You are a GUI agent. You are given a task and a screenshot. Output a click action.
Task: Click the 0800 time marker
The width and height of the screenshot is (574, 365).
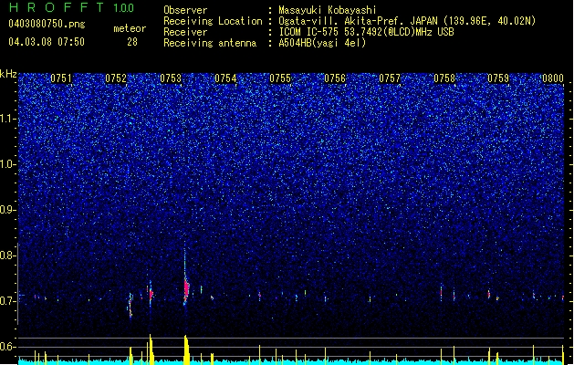tap(553, 78)
